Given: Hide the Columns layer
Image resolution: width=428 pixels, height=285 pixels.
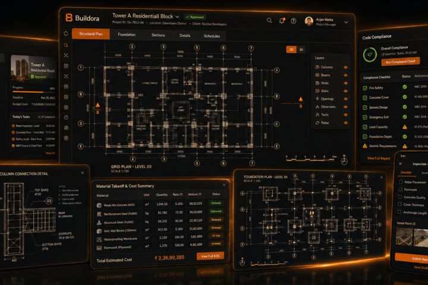Looking at the screenshot, I should point(345,67).
